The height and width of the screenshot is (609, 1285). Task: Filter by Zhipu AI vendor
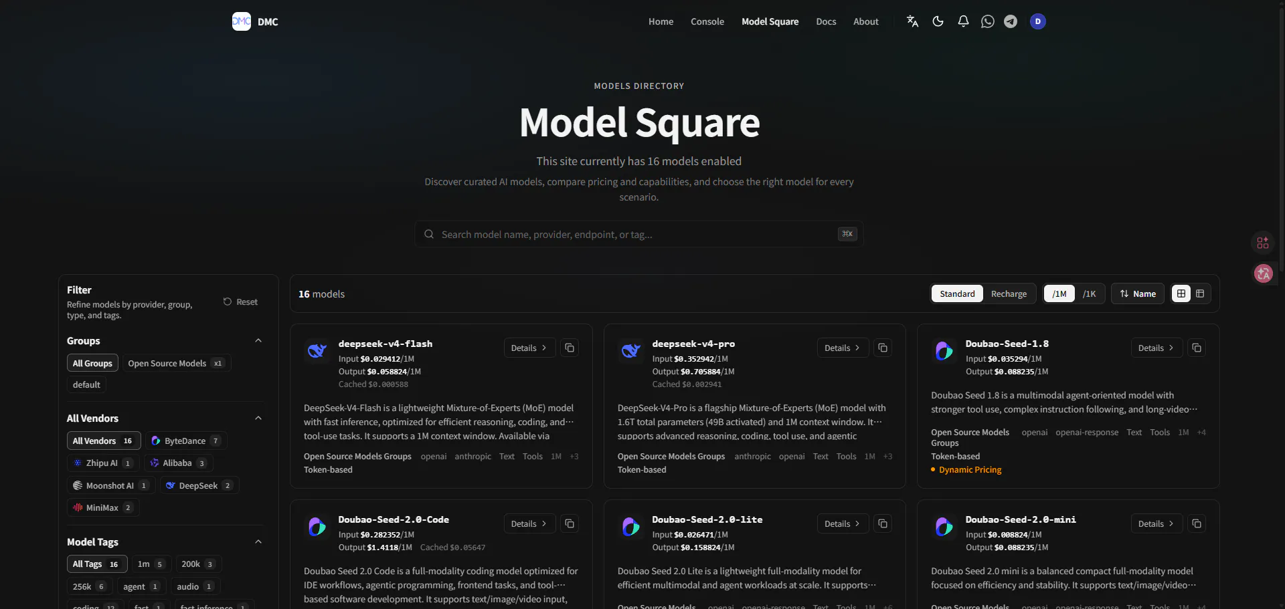(103, 463)
